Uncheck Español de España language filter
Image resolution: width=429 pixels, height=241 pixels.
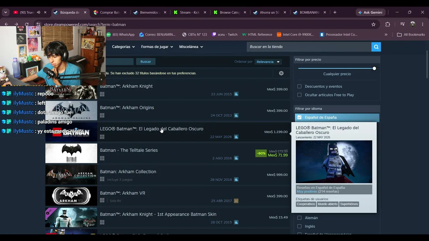coord(299,117)
